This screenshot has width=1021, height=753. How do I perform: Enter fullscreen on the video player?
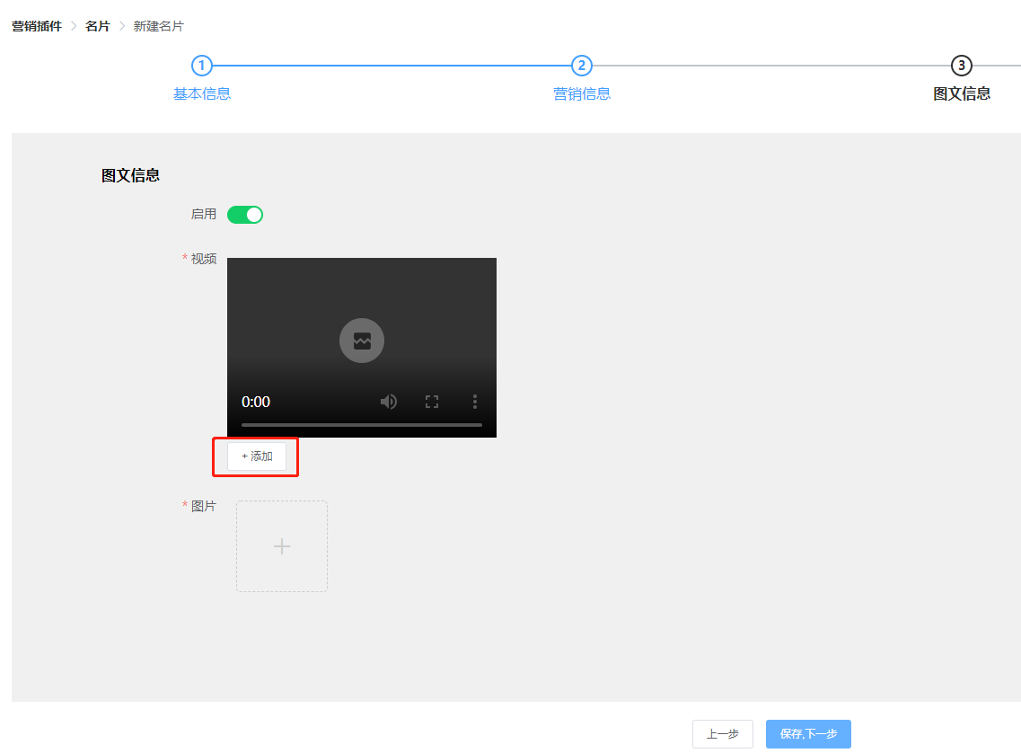[432, 402]
